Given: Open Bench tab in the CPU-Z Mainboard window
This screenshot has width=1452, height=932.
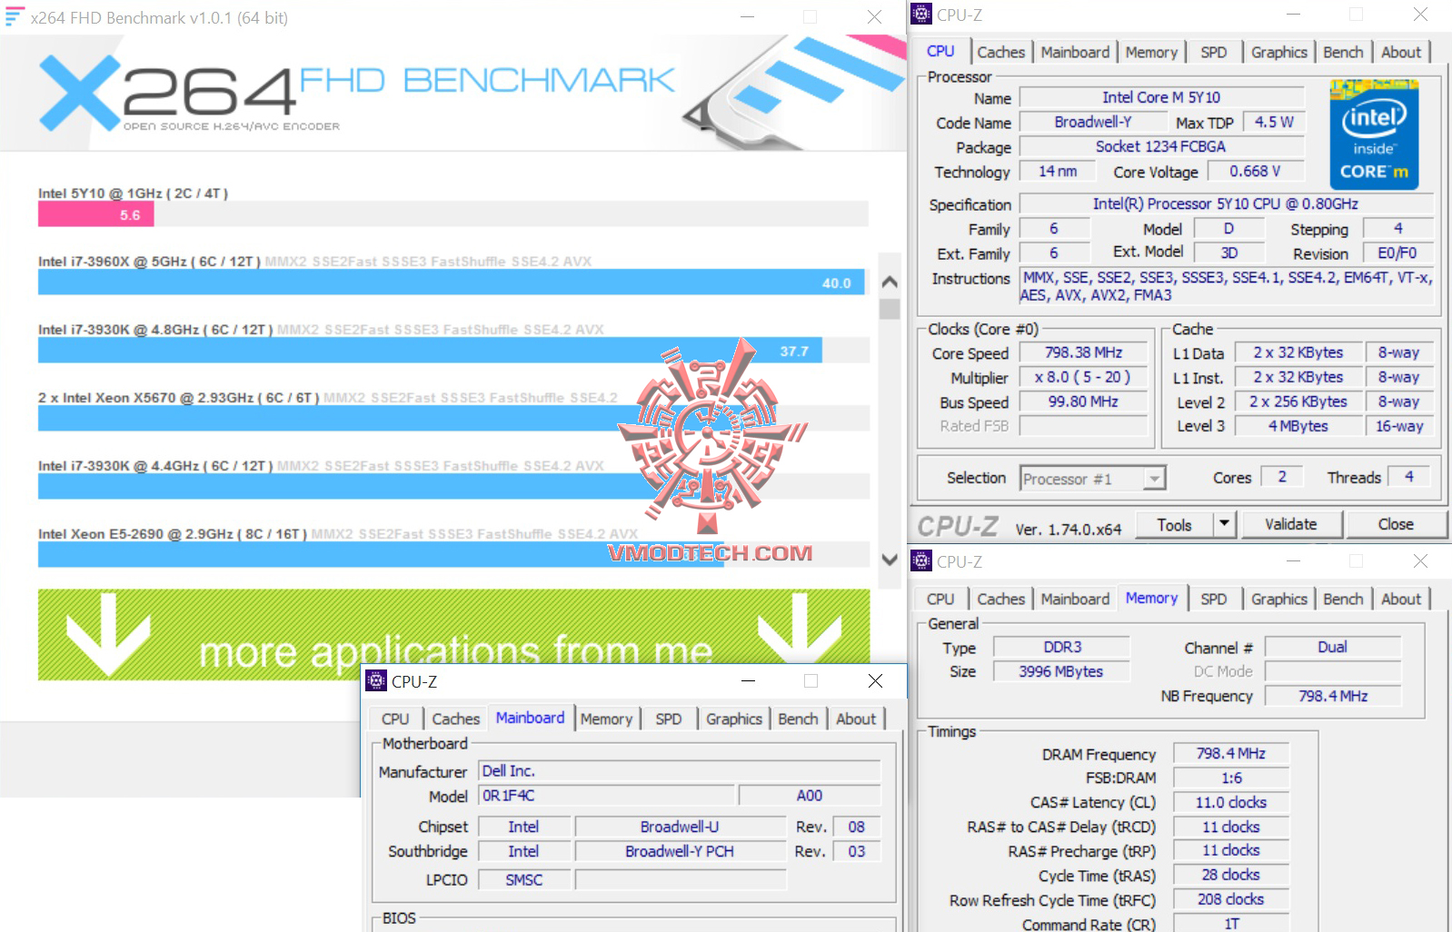Looking at the screenshot, I should click(798, 719).
